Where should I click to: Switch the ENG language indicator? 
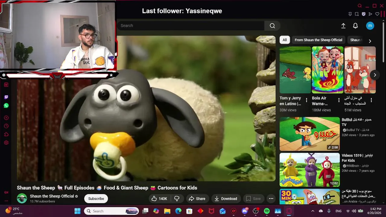pos(339,211)
